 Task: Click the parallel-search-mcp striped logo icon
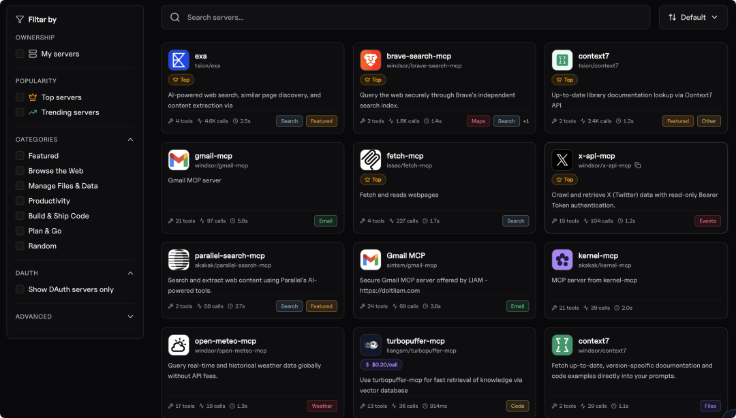coord(179,260)
